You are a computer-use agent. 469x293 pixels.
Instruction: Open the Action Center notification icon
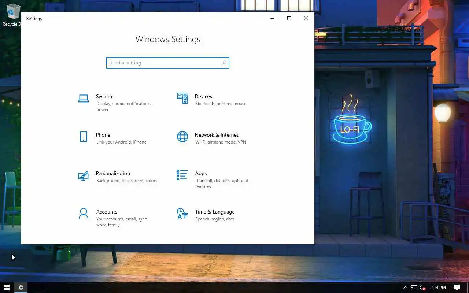point(457,288)
